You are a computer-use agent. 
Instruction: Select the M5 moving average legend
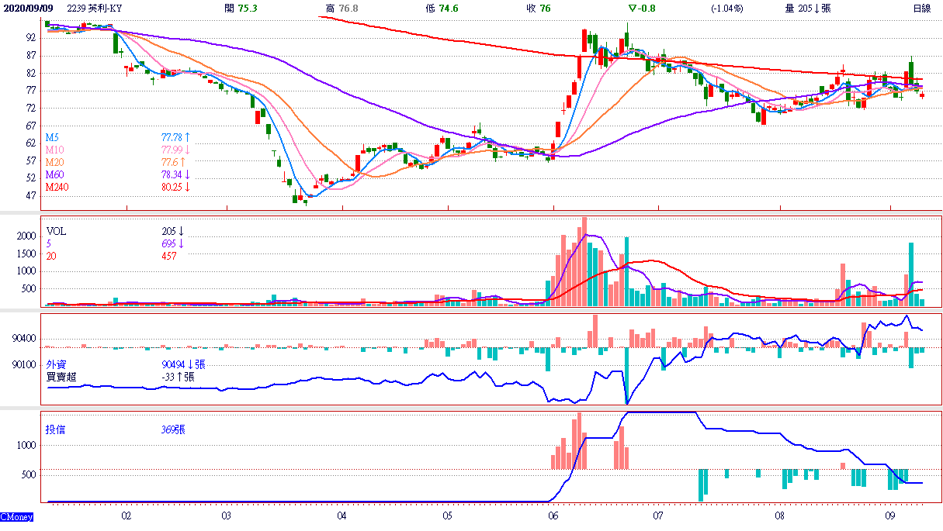point(52,136)
